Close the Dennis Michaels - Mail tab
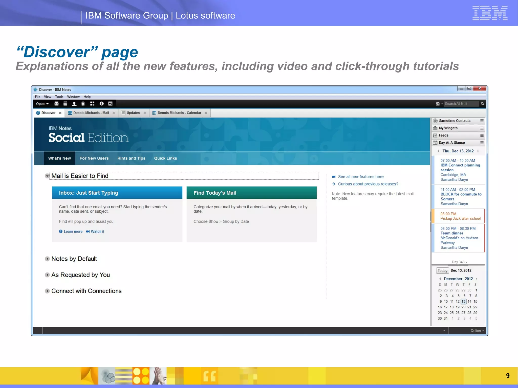Image resolution: width=518 pixels, height=388 pixels. pyautogui.click(x=114, y=113)
